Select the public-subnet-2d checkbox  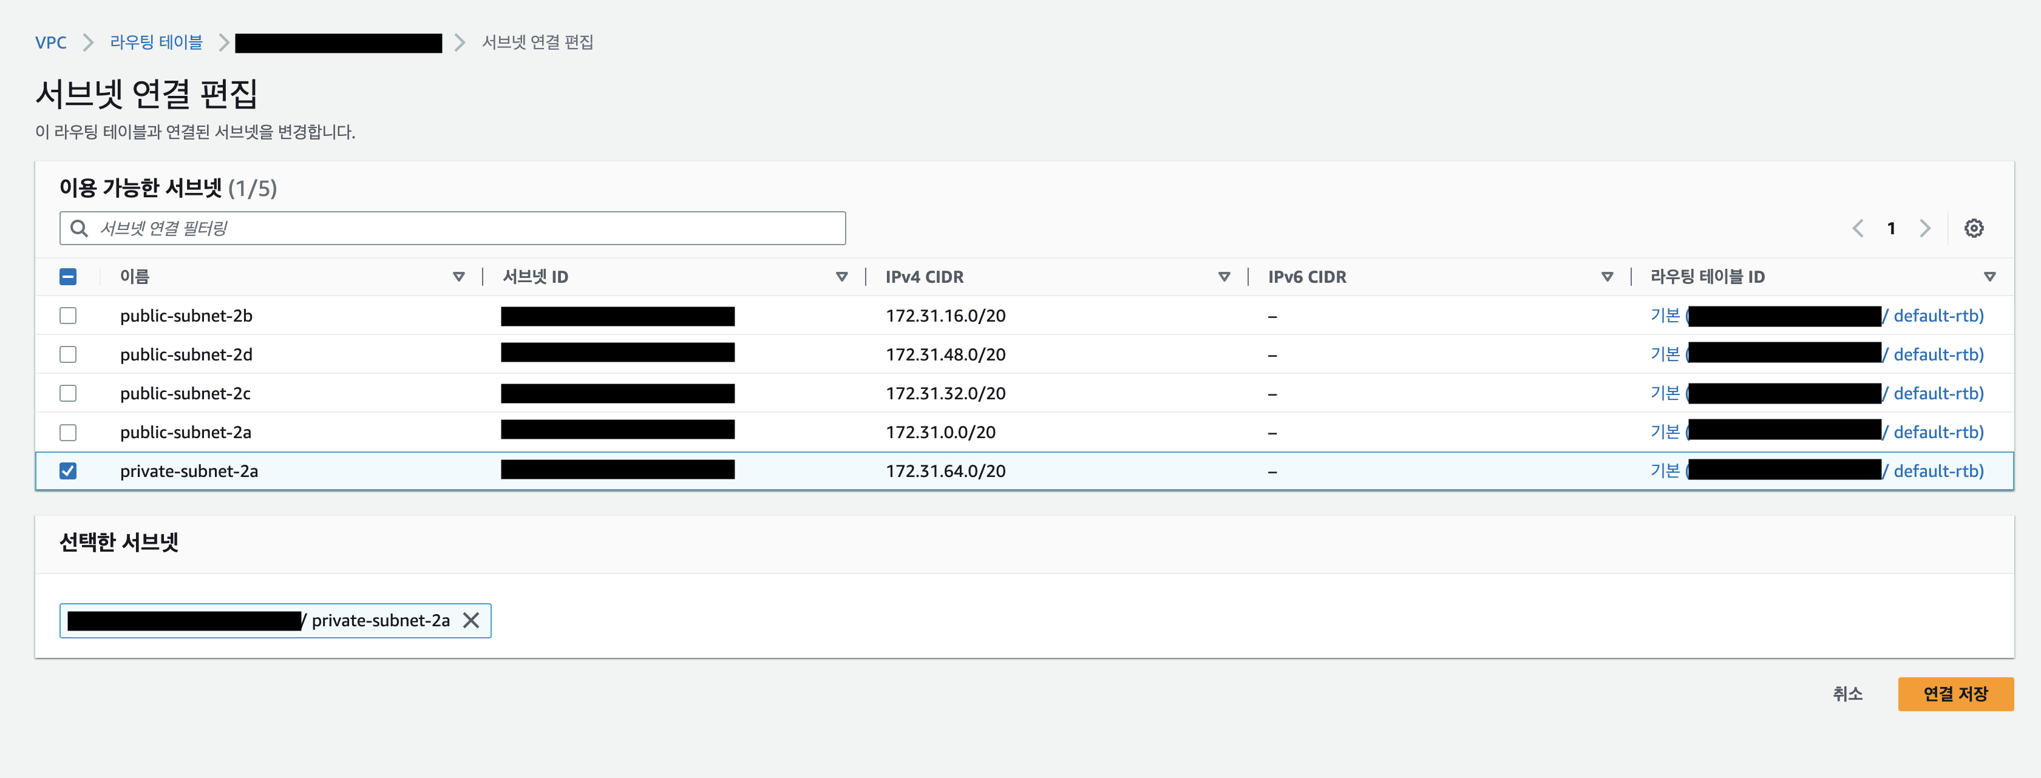[x=68, y=354]
